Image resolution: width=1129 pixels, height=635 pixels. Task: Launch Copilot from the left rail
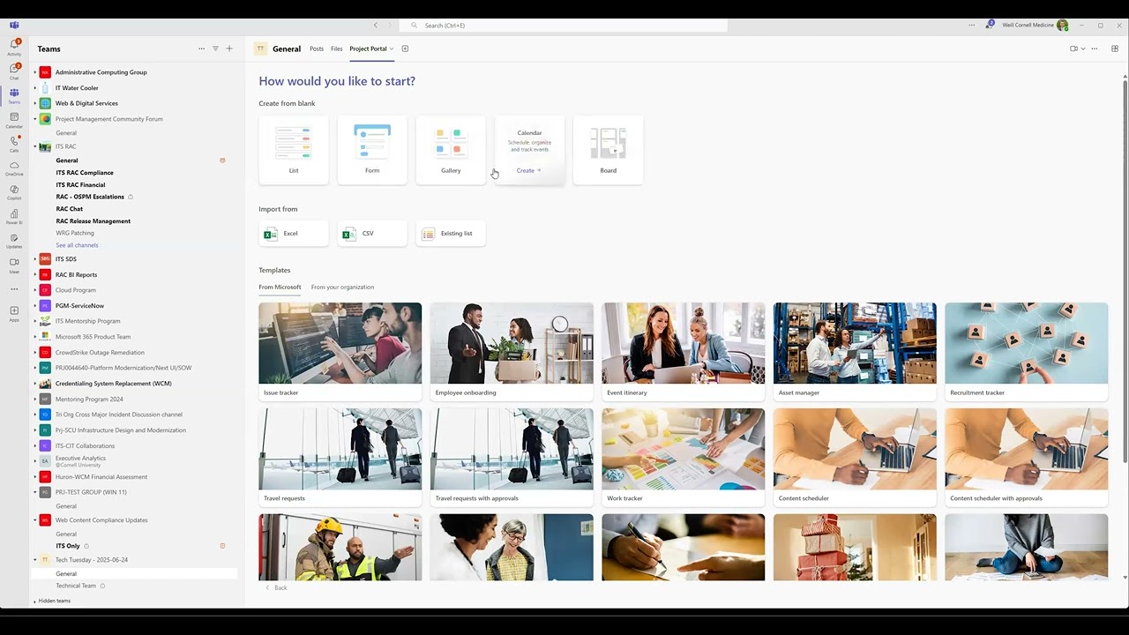click(x=14, y=190)
